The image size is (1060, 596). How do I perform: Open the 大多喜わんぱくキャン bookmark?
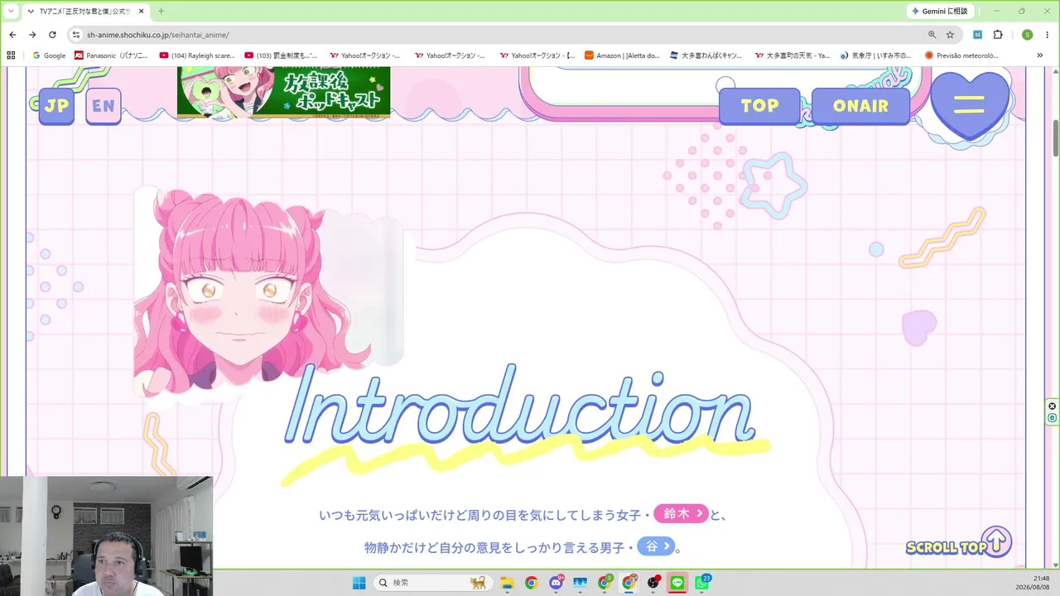point(706,55)
